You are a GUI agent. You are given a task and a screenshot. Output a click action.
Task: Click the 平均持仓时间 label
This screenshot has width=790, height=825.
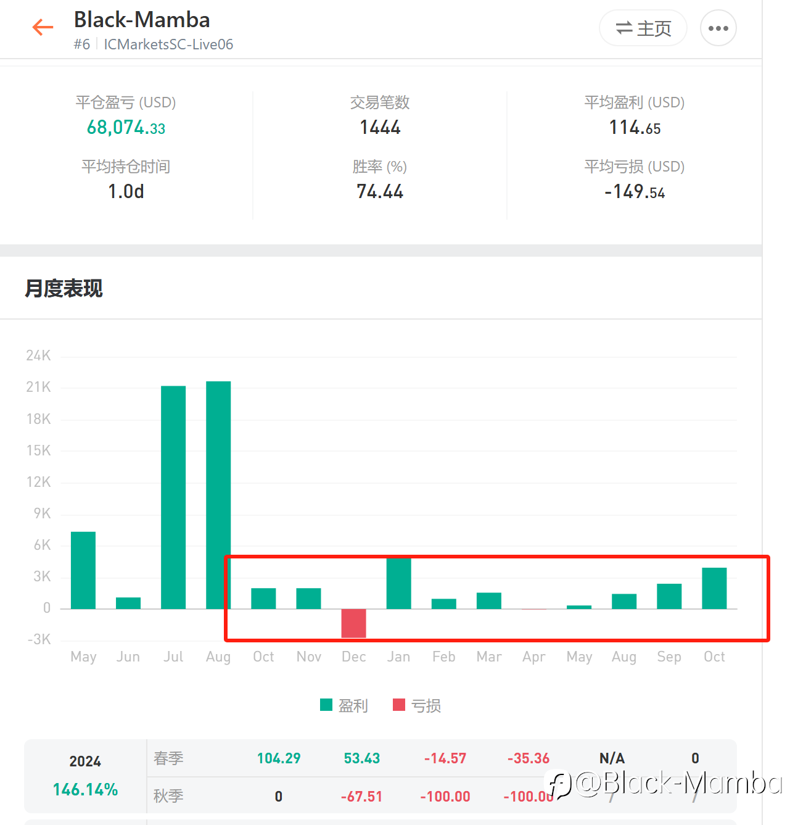[126, 167]
